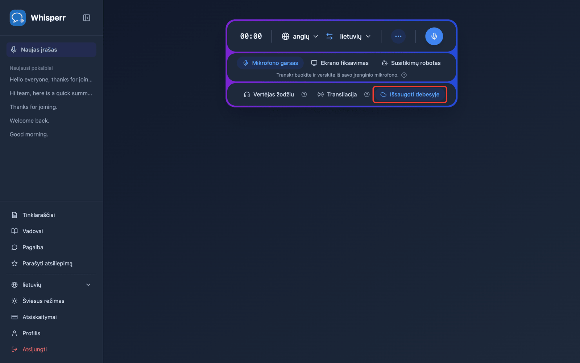
Task: Click the globe icon beside anglų
Action: point(286,36)
